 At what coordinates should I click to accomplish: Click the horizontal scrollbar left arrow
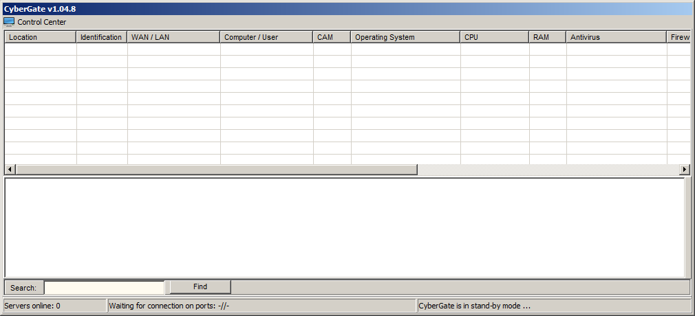[10, 170]
